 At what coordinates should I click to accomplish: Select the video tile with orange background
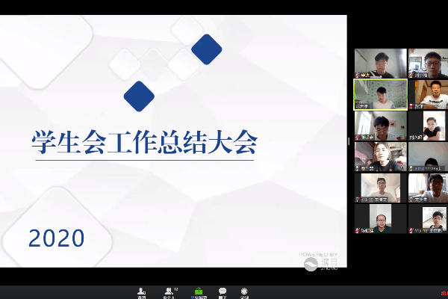pos(428,94)
